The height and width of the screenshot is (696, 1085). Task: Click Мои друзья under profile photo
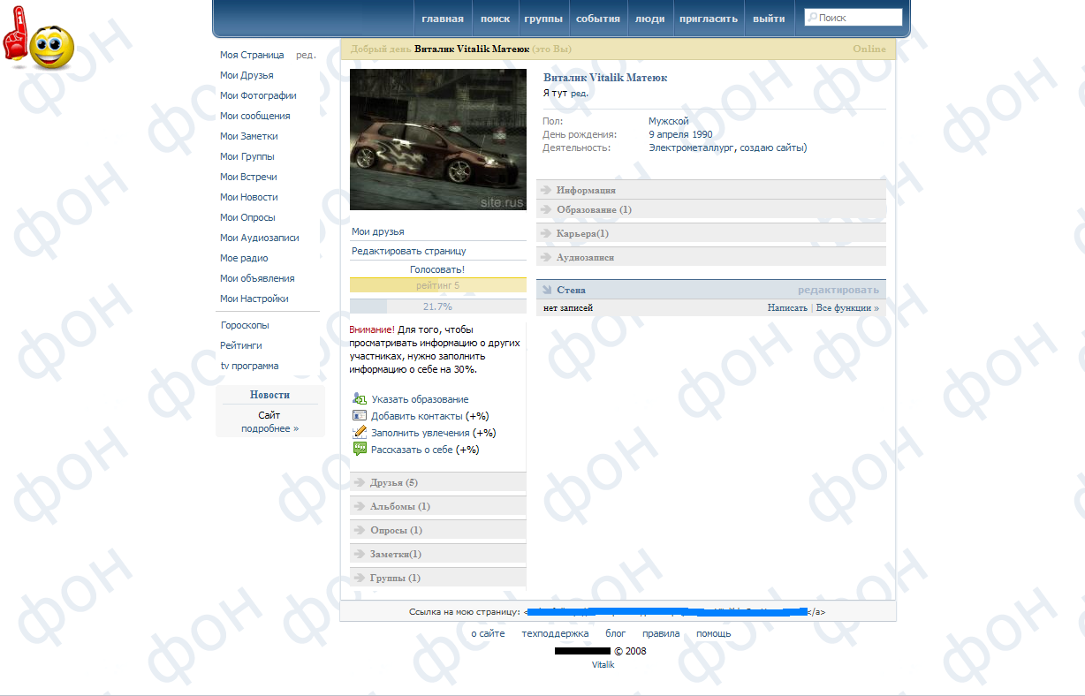click(x=378, y=231)
